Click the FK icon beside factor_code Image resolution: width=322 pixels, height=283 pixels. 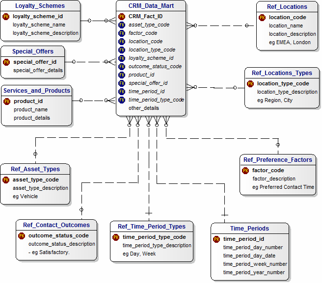click(122, 33)
